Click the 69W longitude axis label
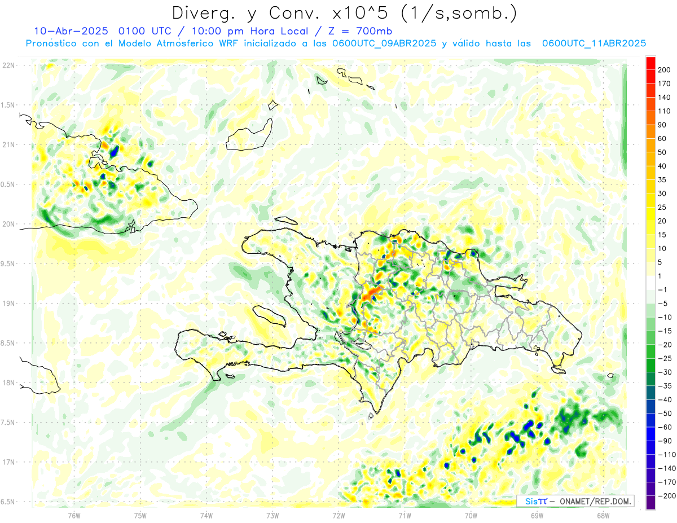The width and height of the screenshot is (677, 523). (537, 515)
